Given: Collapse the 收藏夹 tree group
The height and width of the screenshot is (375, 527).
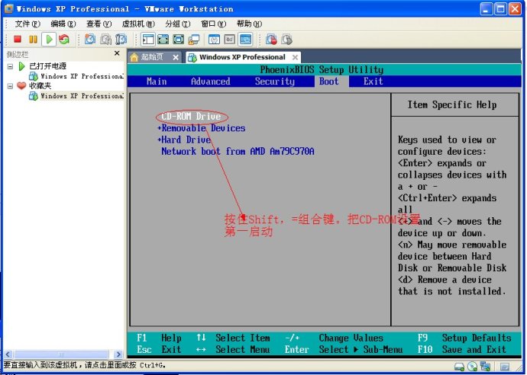Looking at the screenshot, I should (x=10, y=86).
